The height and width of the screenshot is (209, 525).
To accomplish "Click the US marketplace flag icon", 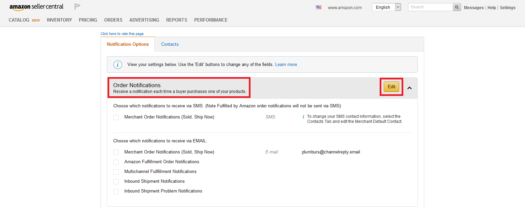I will click(x=319, y=7).
